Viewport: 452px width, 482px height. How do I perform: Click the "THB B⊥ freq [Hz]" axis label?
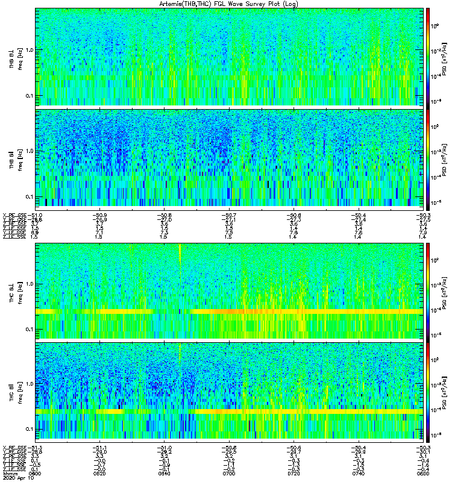pyautogui.click(x=16, y=58)
